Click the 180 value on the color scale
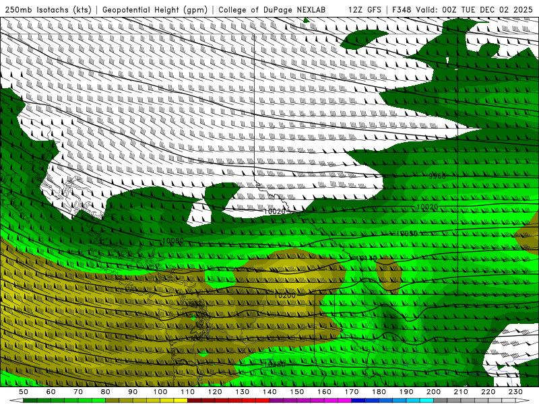The width and height of the screenshot is (539, 404). (379, 392)
